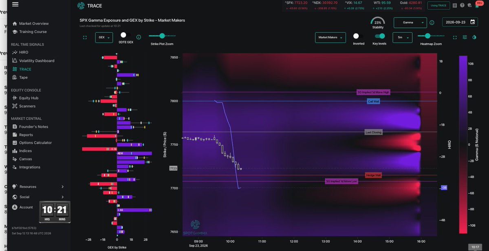This screenshot has height=251, width=489.
Task: Click the Indices icon
Action: (x=15, y=151)
